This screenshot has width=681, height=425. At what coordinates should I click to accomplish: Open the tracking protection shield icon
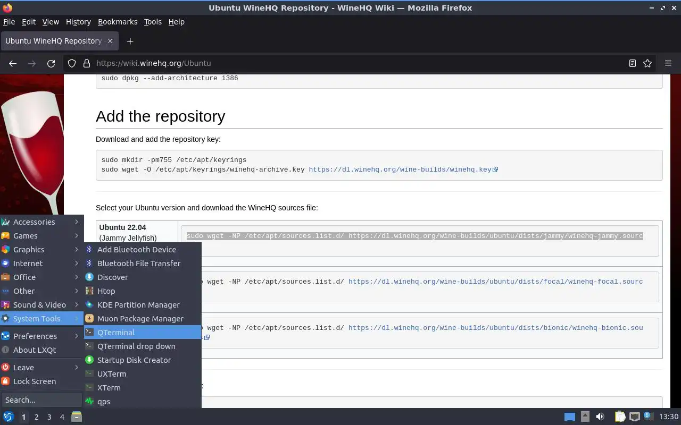click(72, 63)
